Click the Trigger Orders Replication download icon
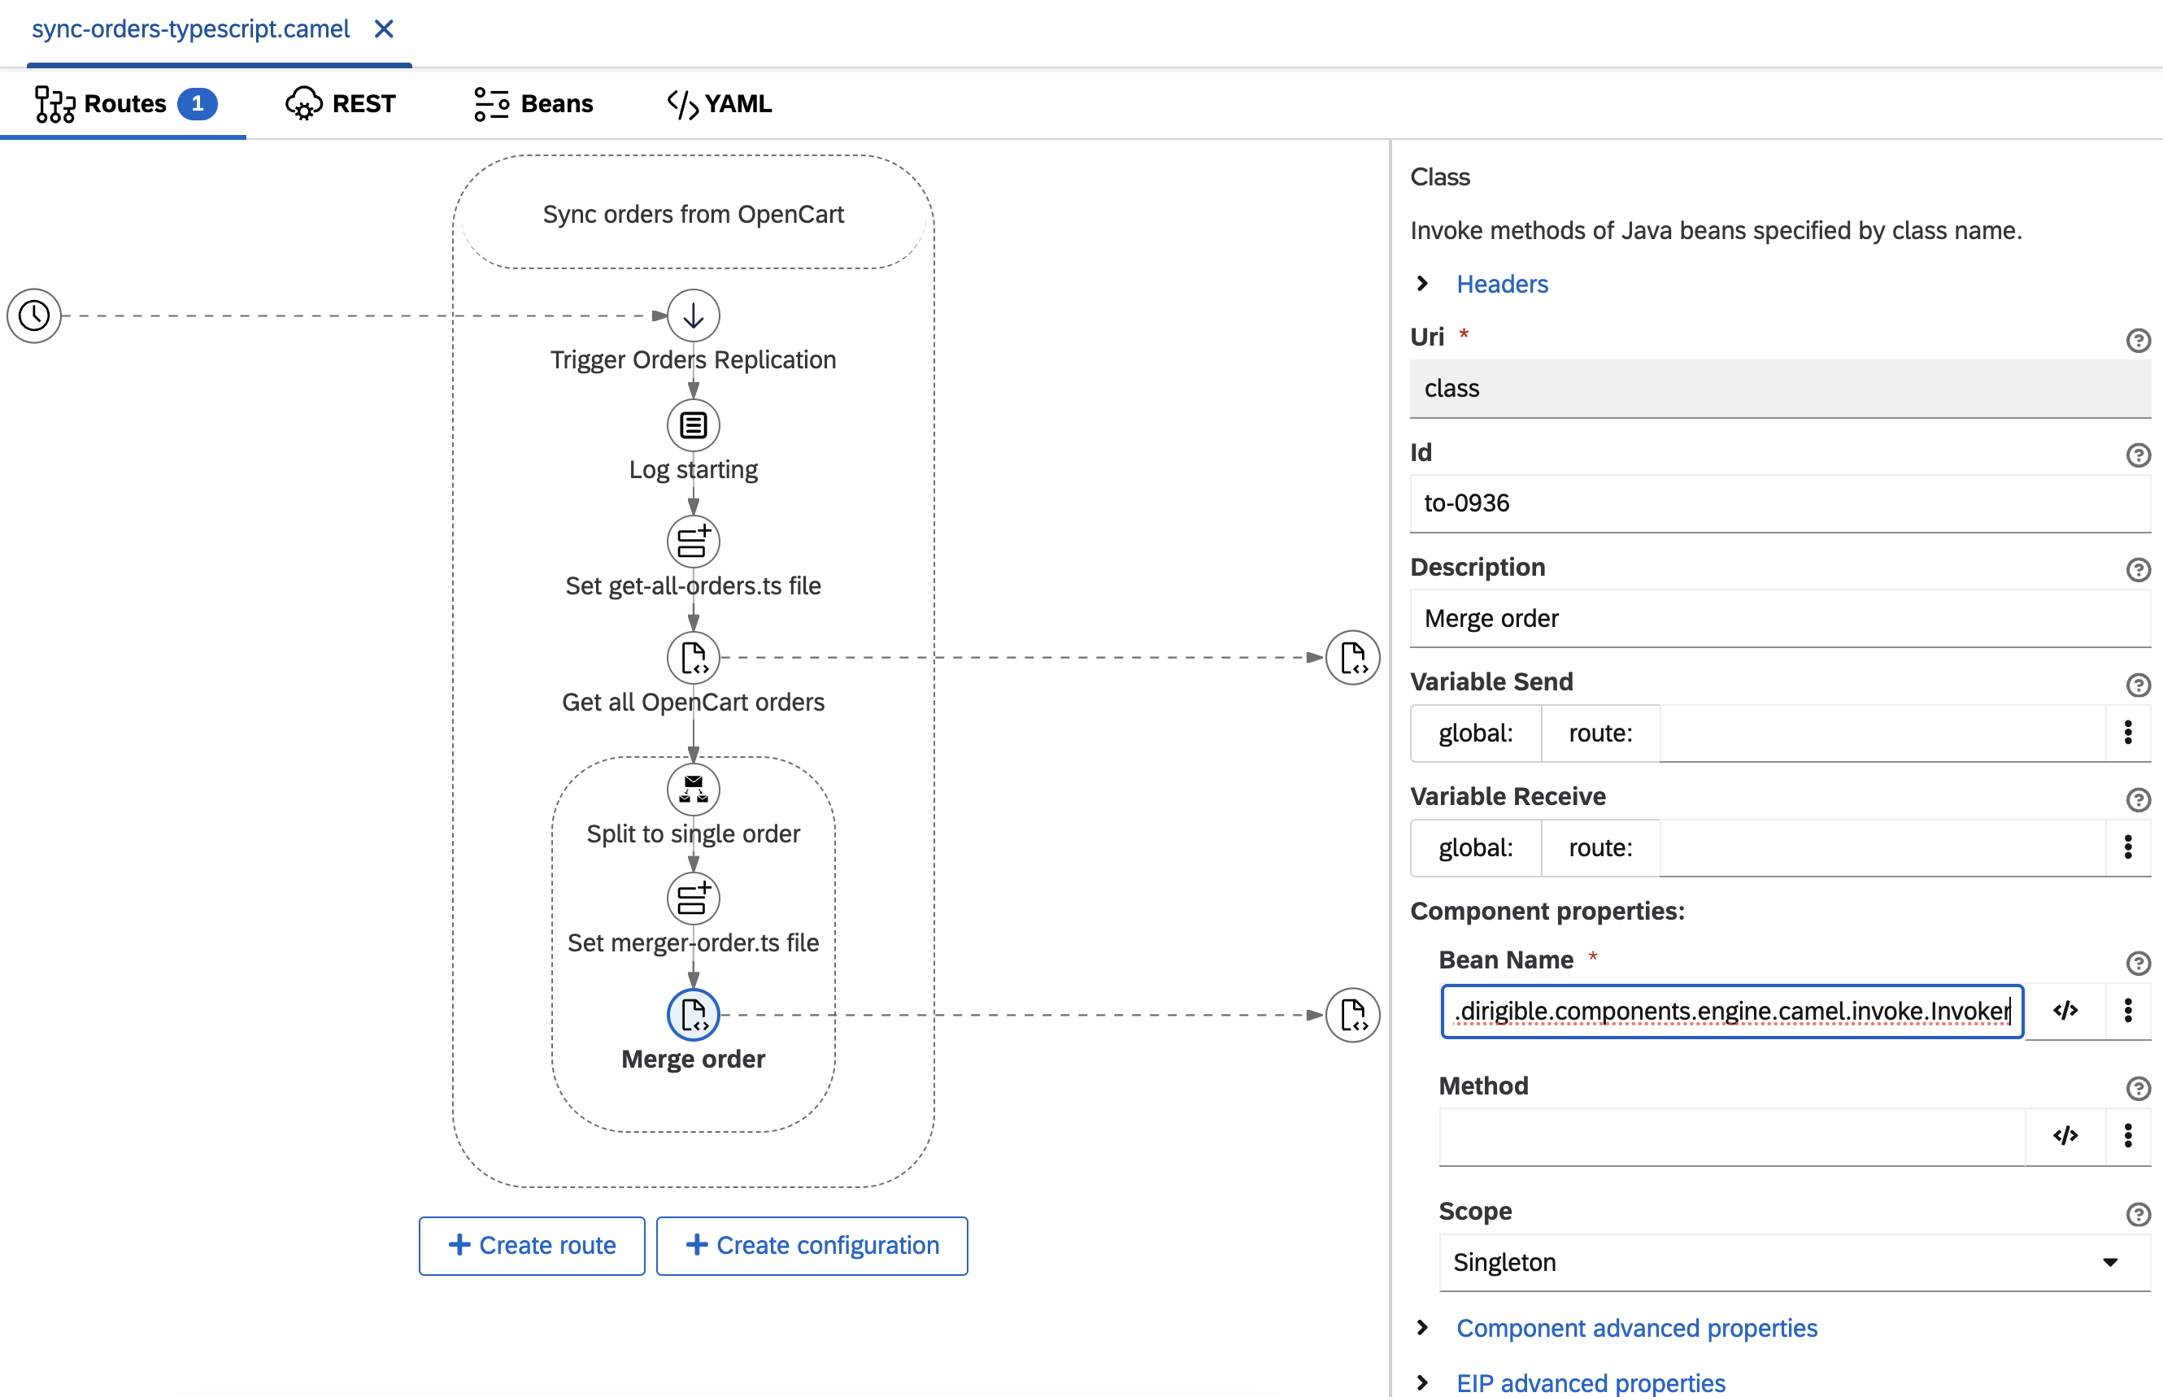2163x1397 pixels. coord(692,314)
